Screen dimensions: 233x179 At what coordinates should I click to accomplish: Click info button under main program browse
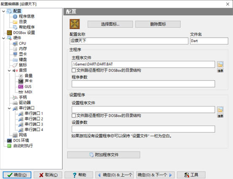point(220,71)
